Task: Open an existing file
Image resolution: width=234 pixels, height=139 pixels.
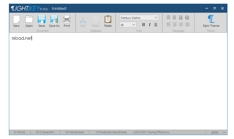Action: point(29,21)
